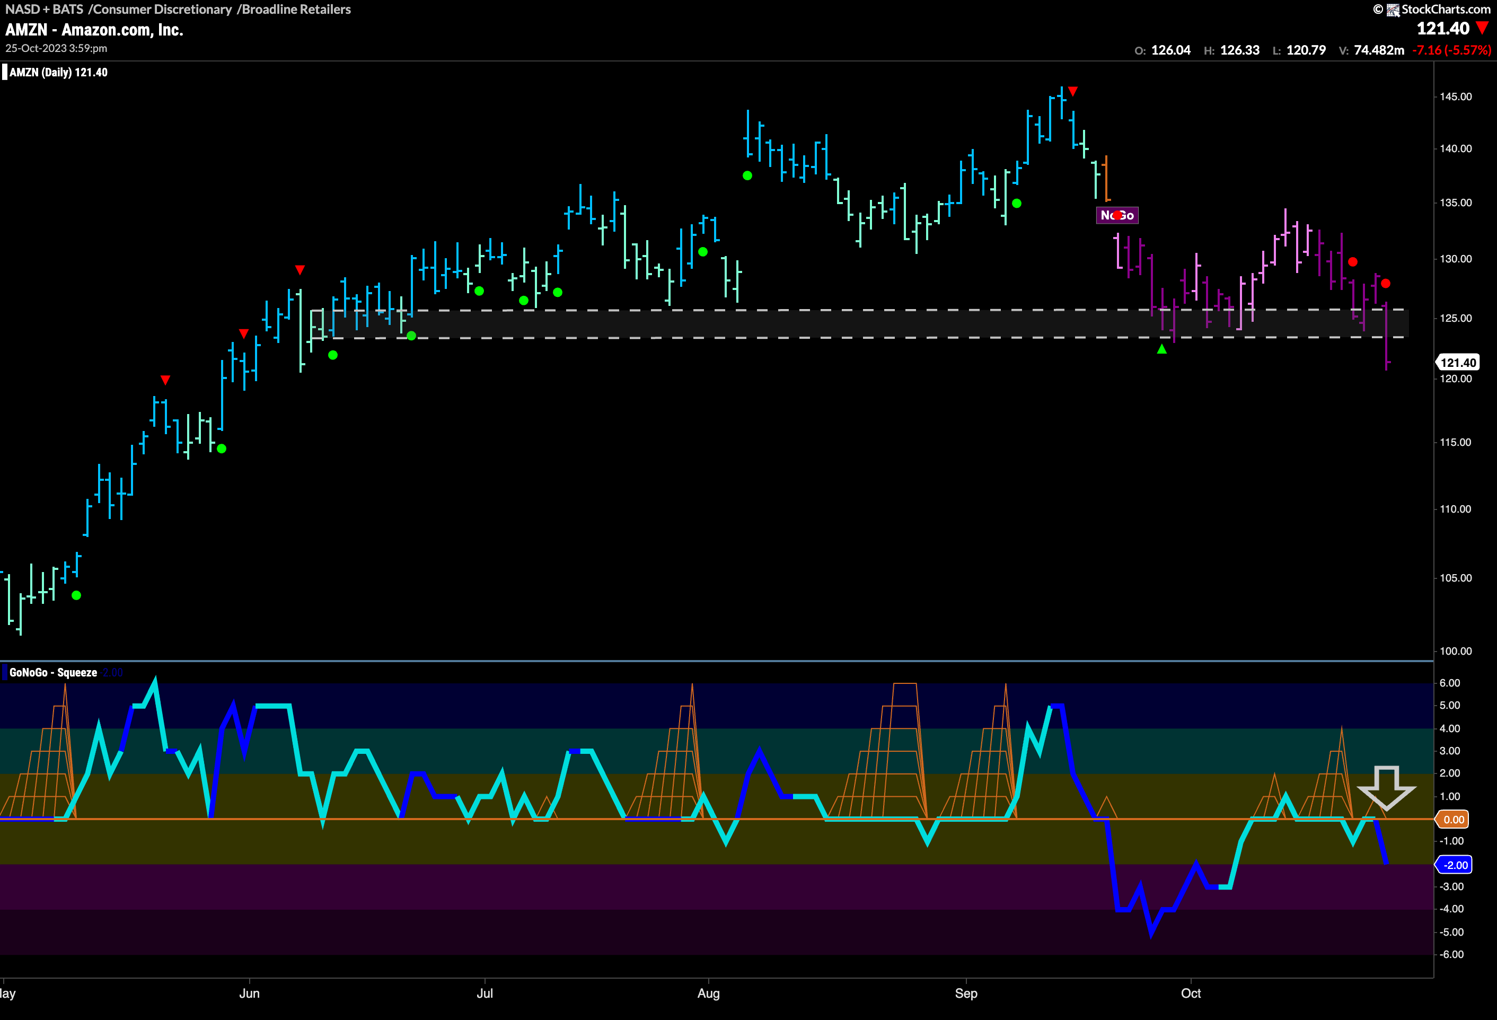The image size is (1497, 1020).
Task: Click the Consumer Discretionary breadcrumb
Action: pos(162,9)
